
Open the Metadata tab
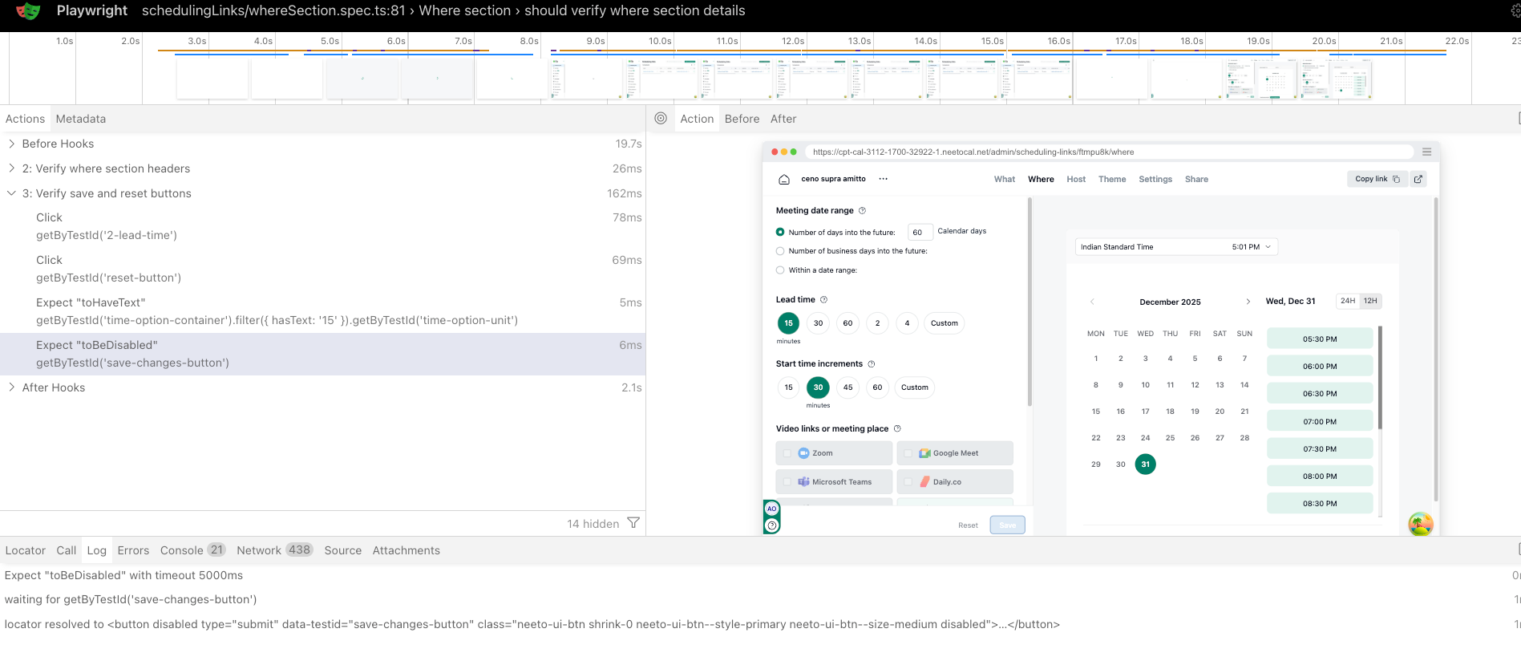pos(80,119)
